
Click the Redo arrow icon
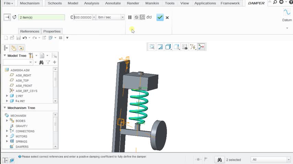click(x=35, y=38)
